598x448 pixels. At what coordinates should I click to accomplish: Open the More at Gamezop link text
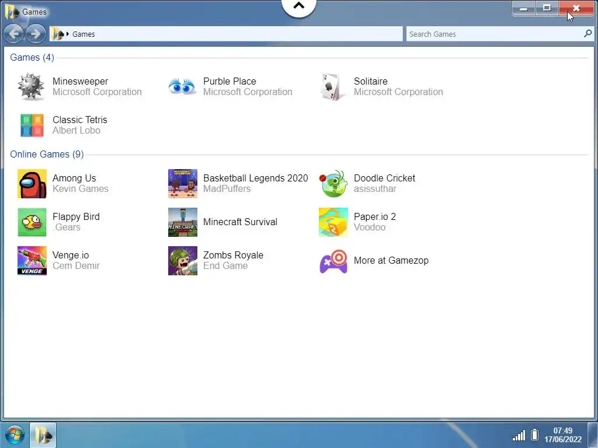(391, 260)
